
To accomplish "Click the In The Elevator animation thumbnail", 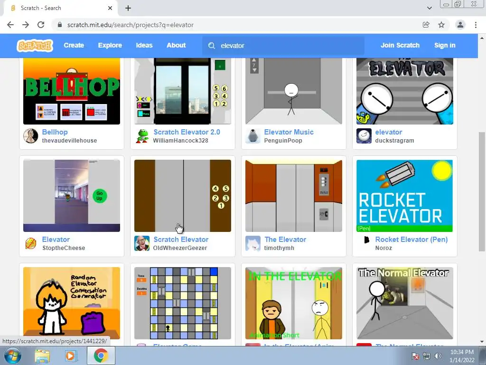I will (x=294, y=303).
